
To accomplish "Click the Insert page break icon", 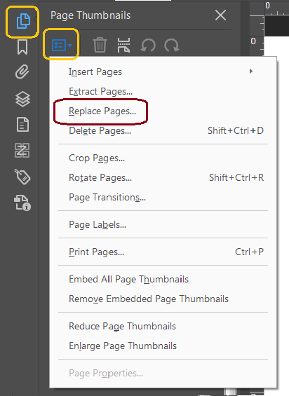I will (124, 45).
